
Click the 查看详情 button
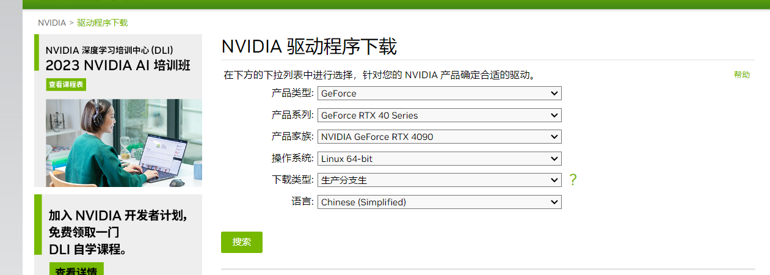tap(76, 271)
